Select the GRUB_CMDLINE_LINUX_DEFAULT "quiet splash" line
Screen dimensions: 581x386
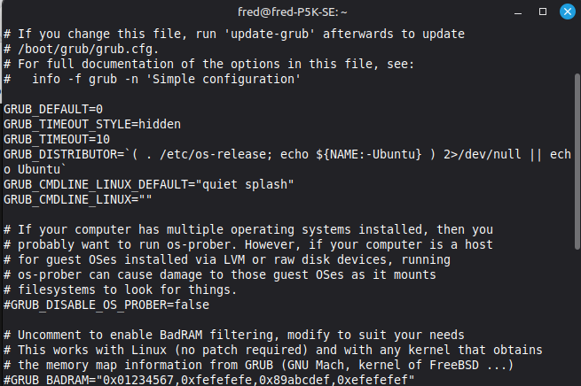point(148,184)
